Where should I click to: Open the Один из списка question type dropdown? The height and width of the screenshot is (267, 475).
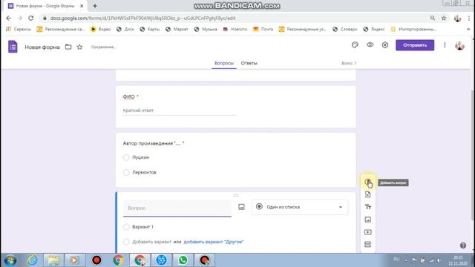[x=300, y=207]
